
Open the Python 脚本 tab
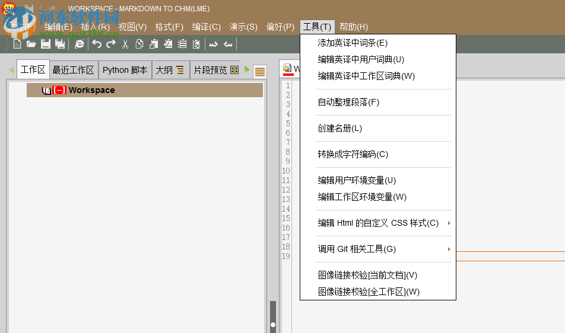[x=125, y=70]
